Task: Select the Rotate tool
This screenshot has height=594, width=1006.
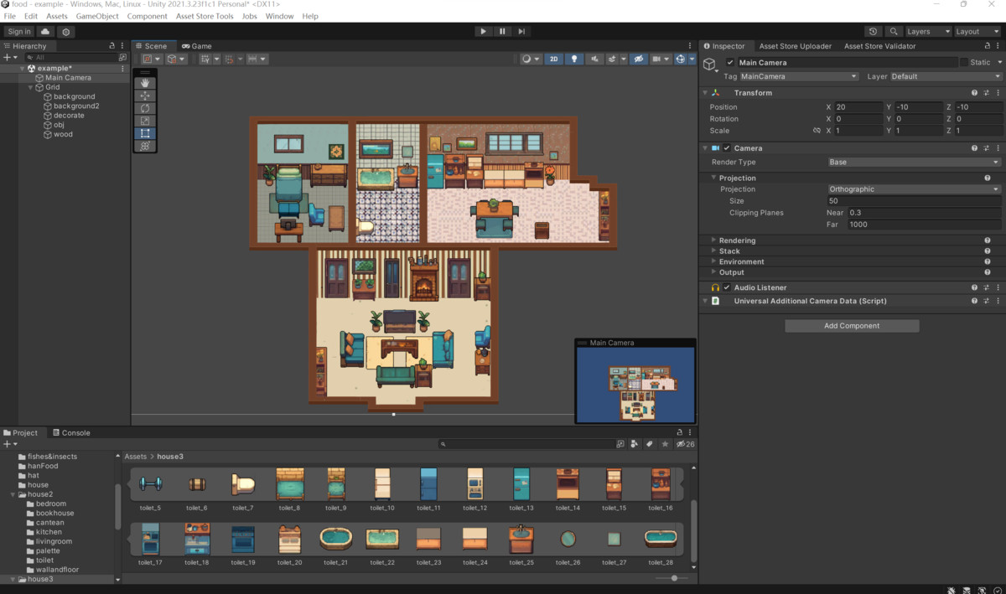Action: pyautogui.click(x=145, y=108)
